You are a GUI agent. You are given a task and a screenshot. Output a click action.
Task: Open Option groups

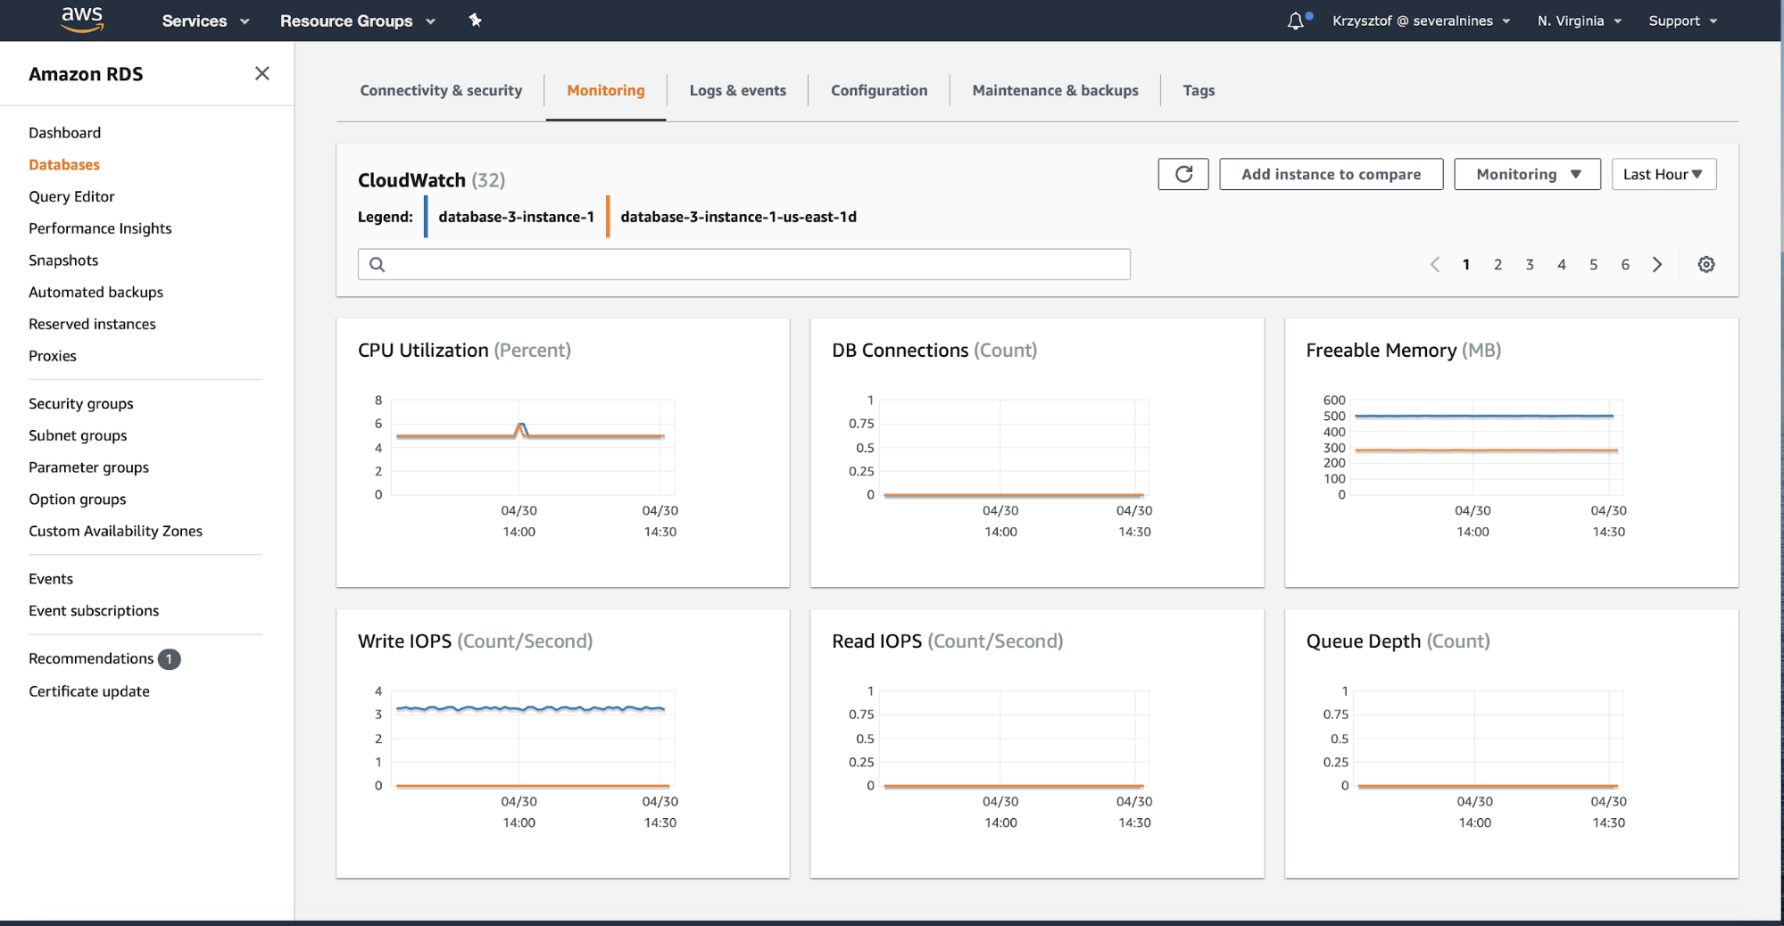tap(77, 499)
